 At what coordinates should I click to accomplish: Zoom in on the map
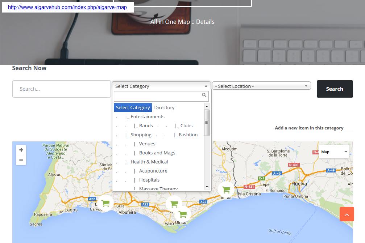pos(21,150)
